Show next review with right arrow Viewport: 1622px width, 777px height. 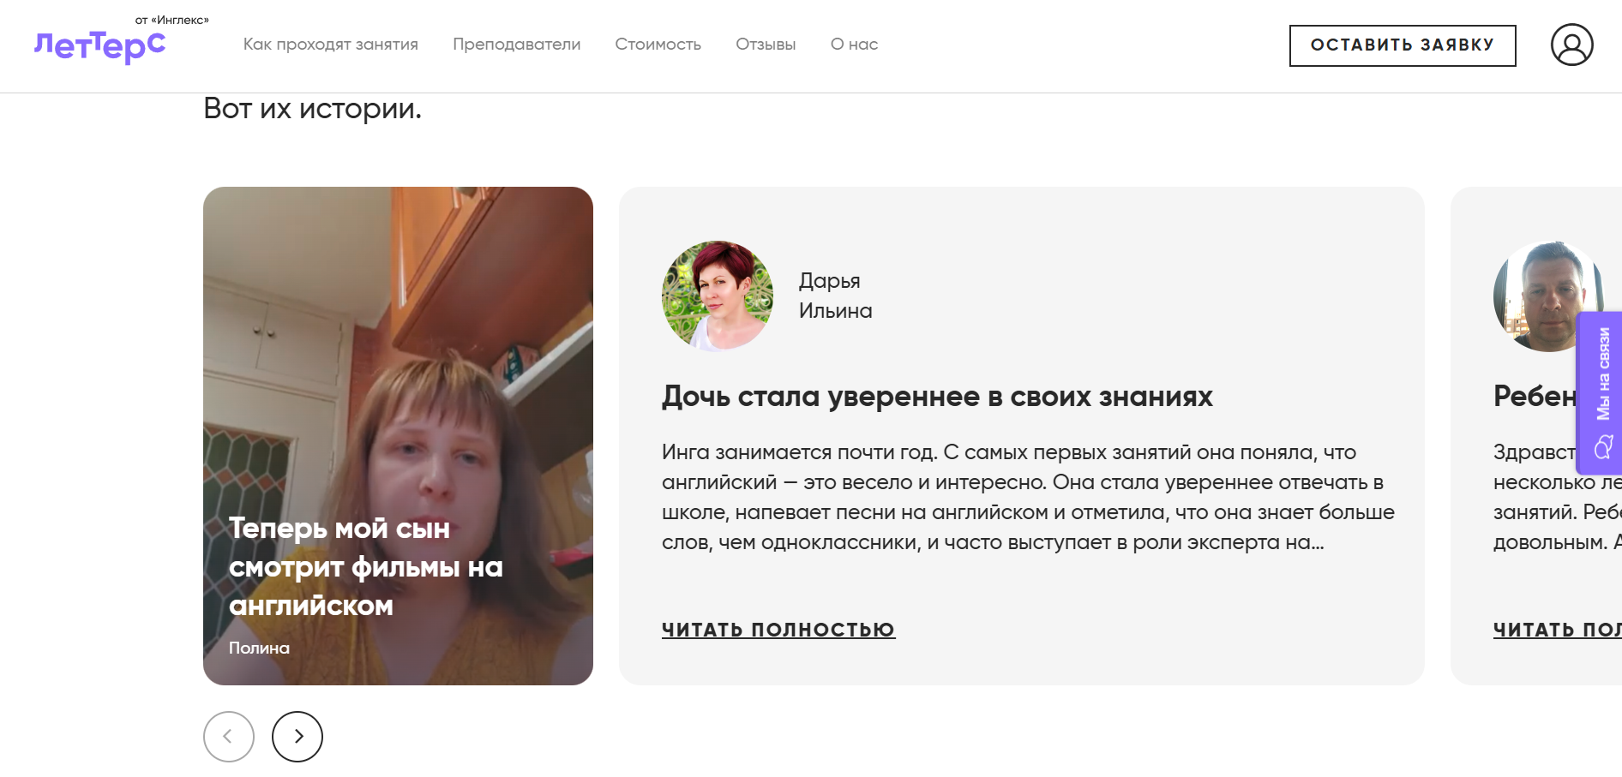(297, 737)
